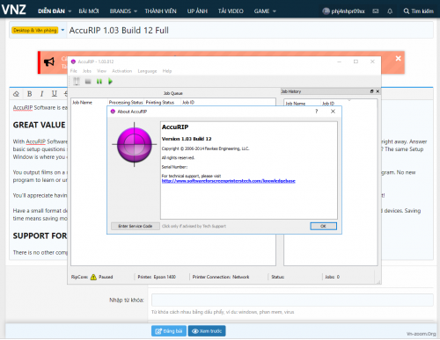
Task: Click the VNZ site logo
Action: [13, 10]
